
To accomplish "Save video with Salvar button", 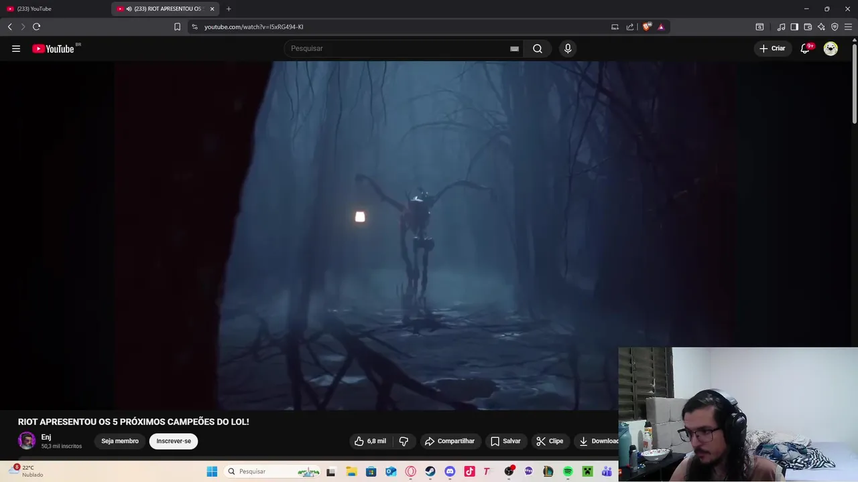I will [505, 441].
